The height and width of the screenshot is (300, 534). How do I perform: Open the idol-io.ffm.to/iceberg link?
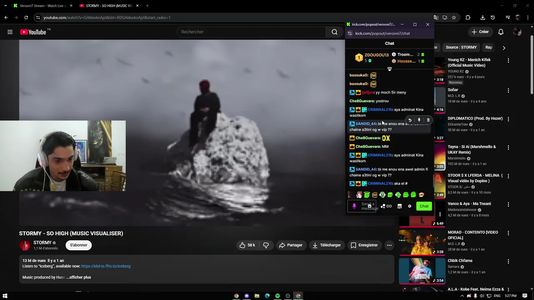pyautogui.click(x=106, y=266)
